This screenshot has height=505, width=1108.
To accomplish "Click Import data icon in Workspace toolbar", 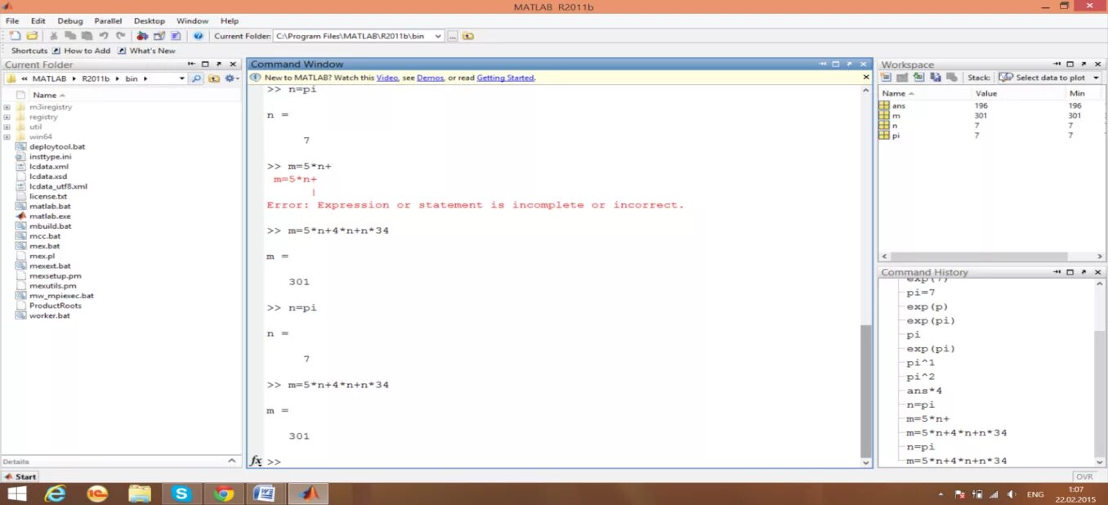I will tap(919, 78).
